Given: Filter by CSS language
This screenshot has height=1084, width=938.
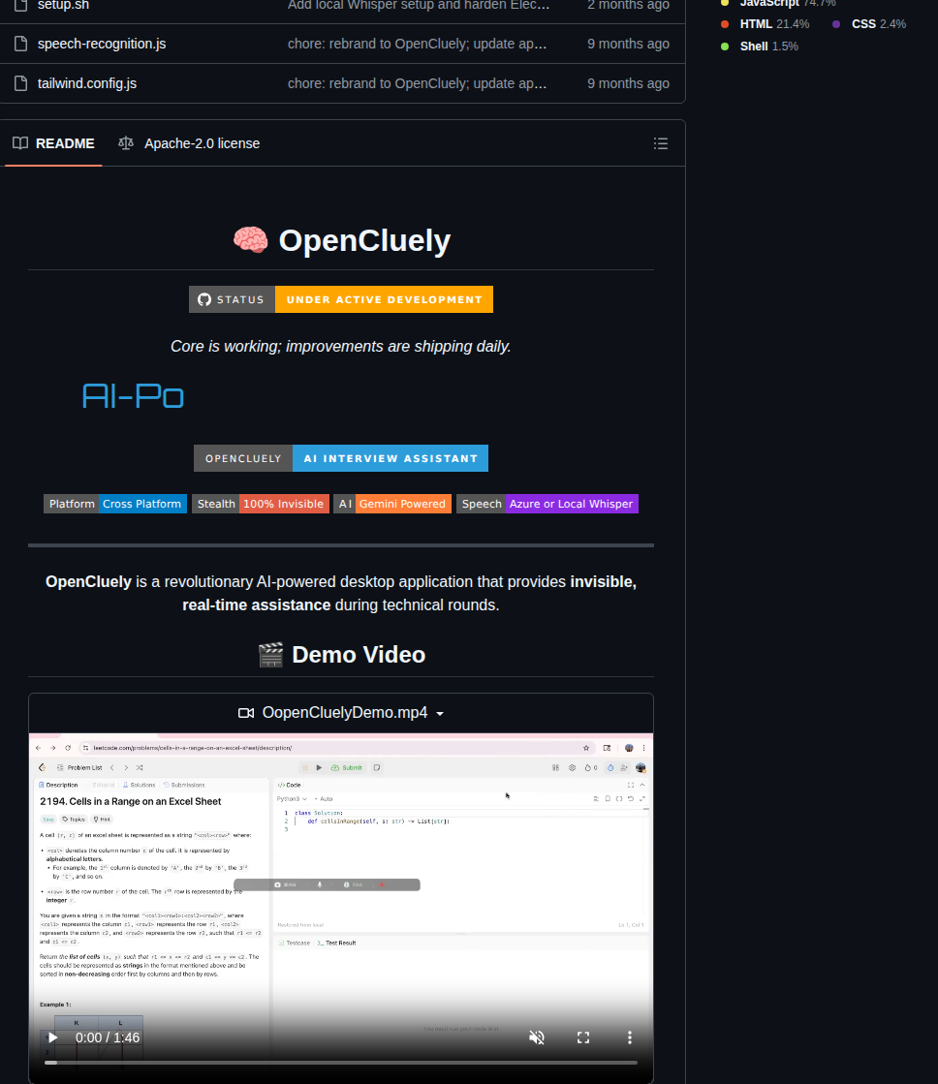Looking at the screenshot, I should point(869,24).
